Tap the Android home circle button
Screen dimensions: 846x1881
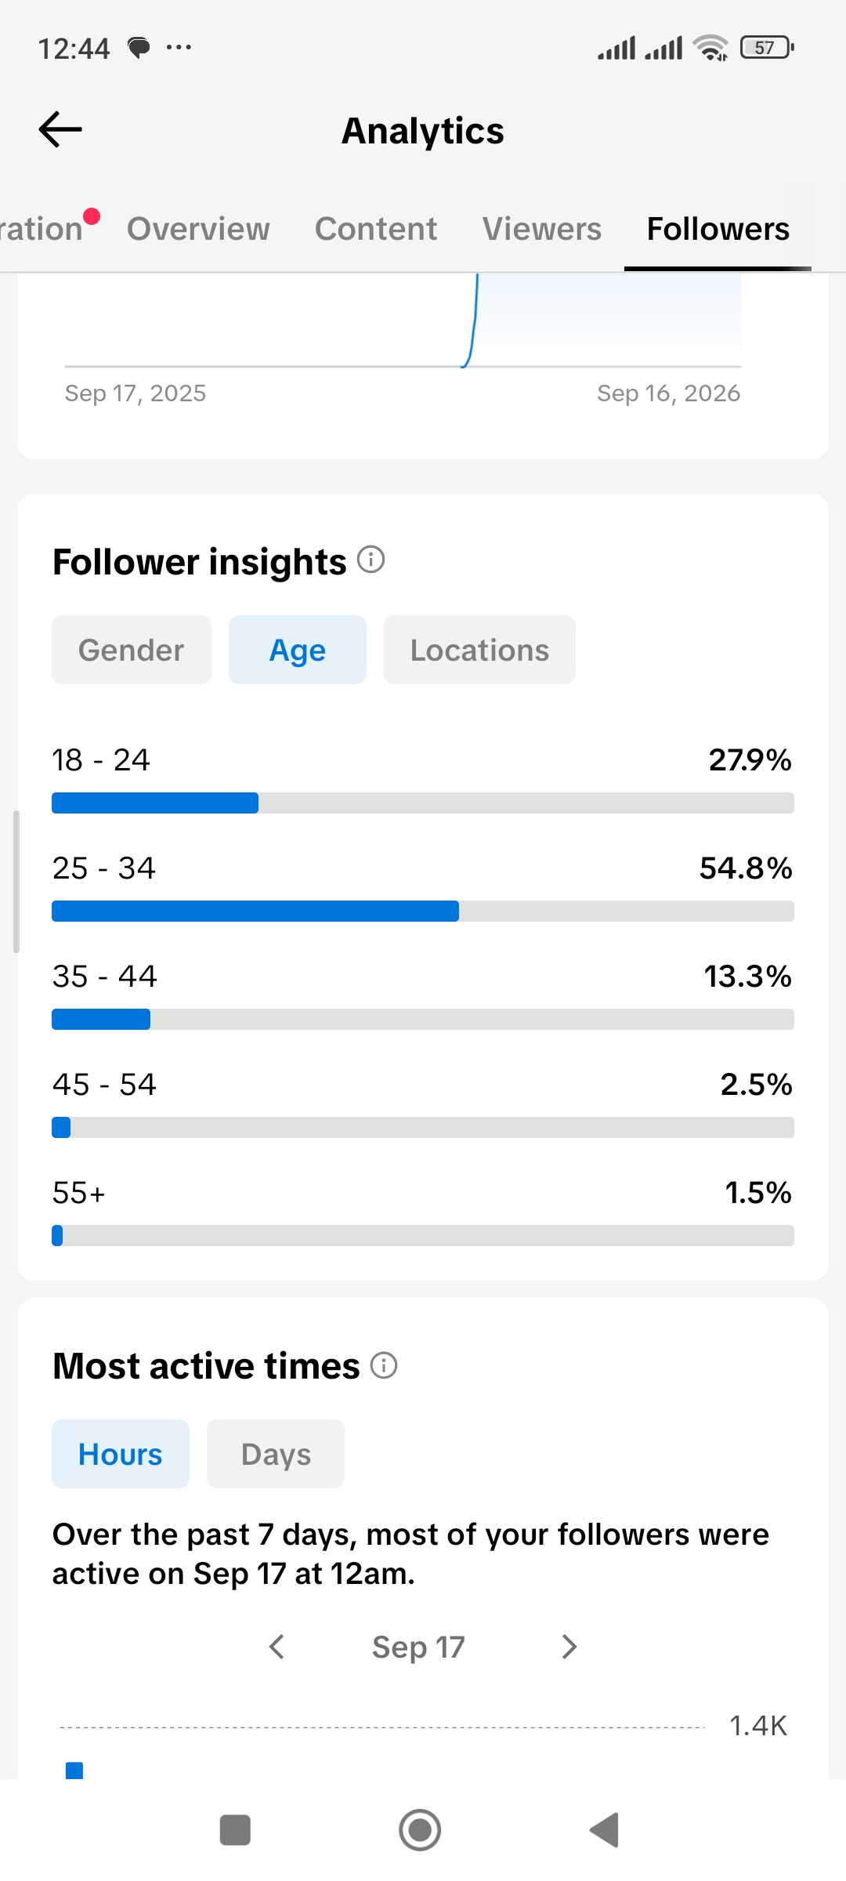tap(420, 1830)
